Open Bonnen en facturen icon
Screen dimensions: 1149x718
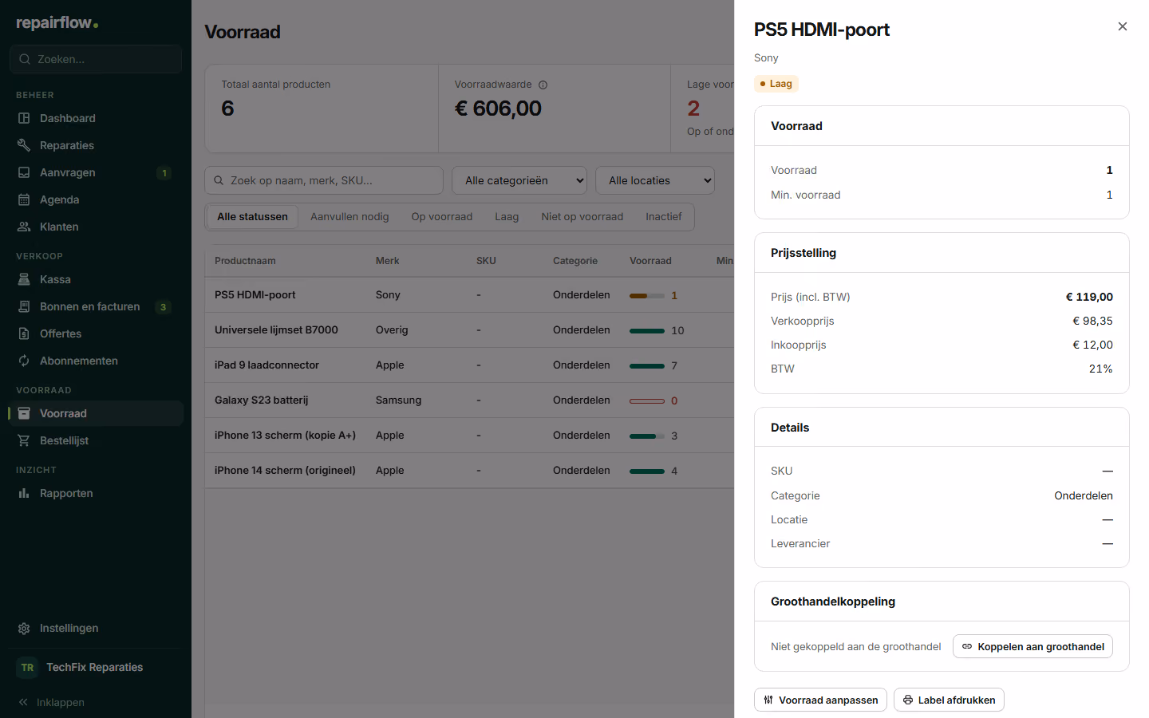[x=24, y=306]
